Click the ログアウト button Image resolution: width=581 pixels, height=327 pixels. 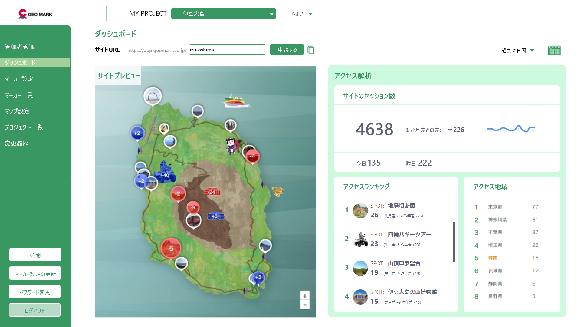pos(34,310)
